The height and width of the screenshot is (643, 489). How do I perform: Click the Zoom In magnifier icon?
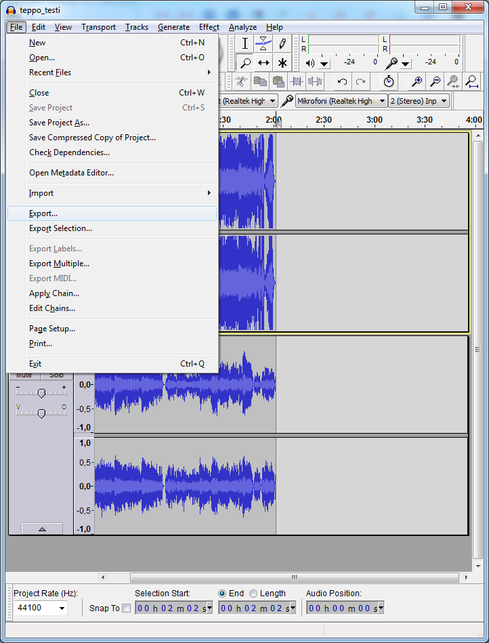(x=417, y=82)
